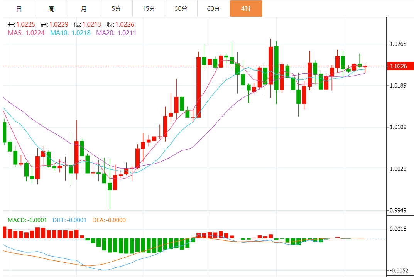Screen dimensions: 414x277
Task: Click the MACD: -0.0001 indicator label
Action: coord(27,220)
